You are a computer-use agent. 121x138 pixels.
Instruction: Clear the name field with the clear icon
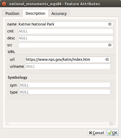tap(110, 24)
